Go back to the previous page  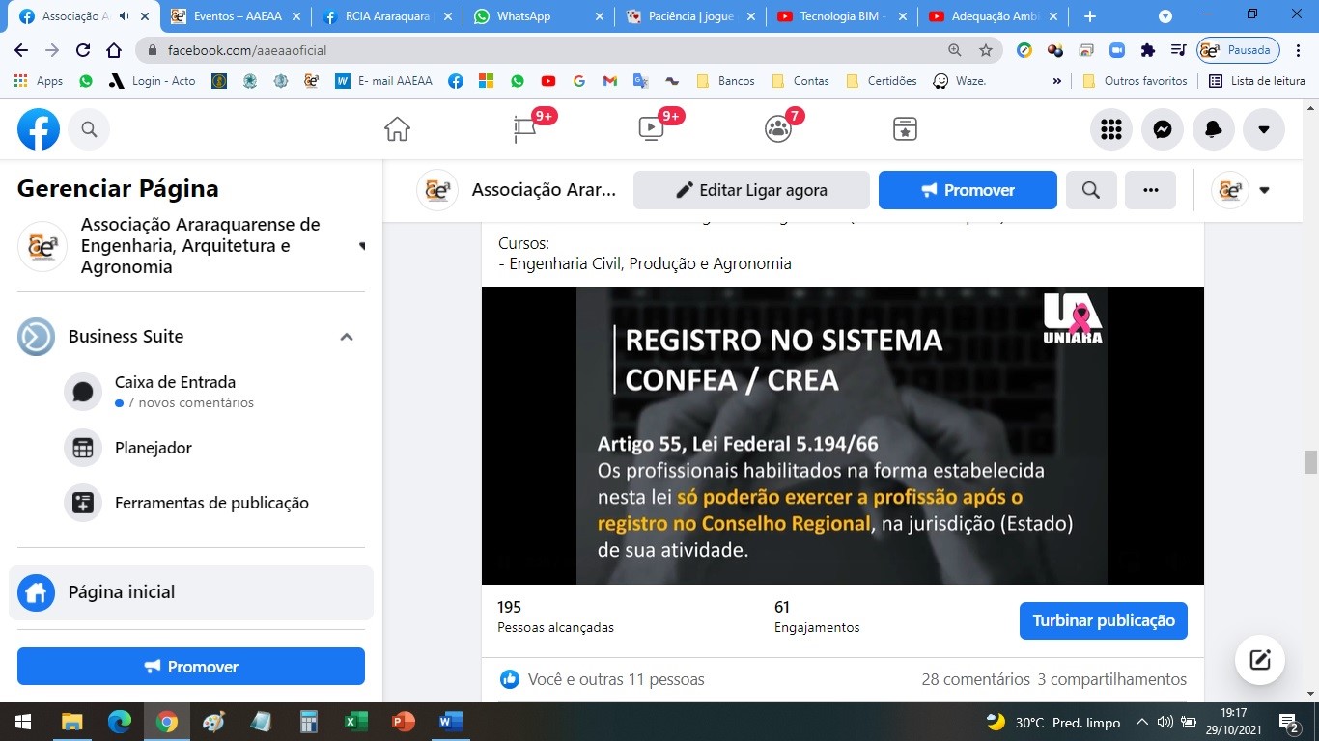point(21,50)
